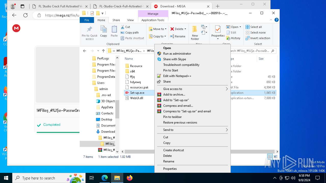Image resolution: width=326 pixels, height=183 pixels.
Task: Select the x64 folder in file list
Action: coord(132,71)
